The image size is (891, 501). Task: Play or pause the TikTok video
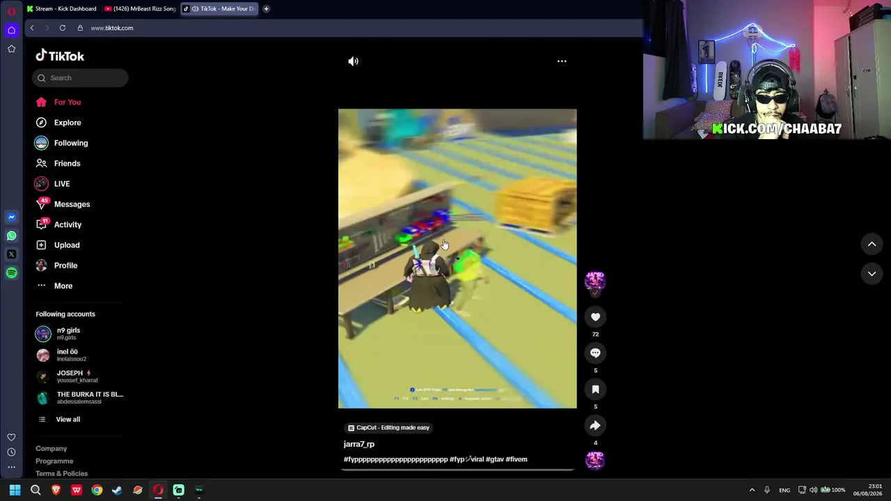457,258
